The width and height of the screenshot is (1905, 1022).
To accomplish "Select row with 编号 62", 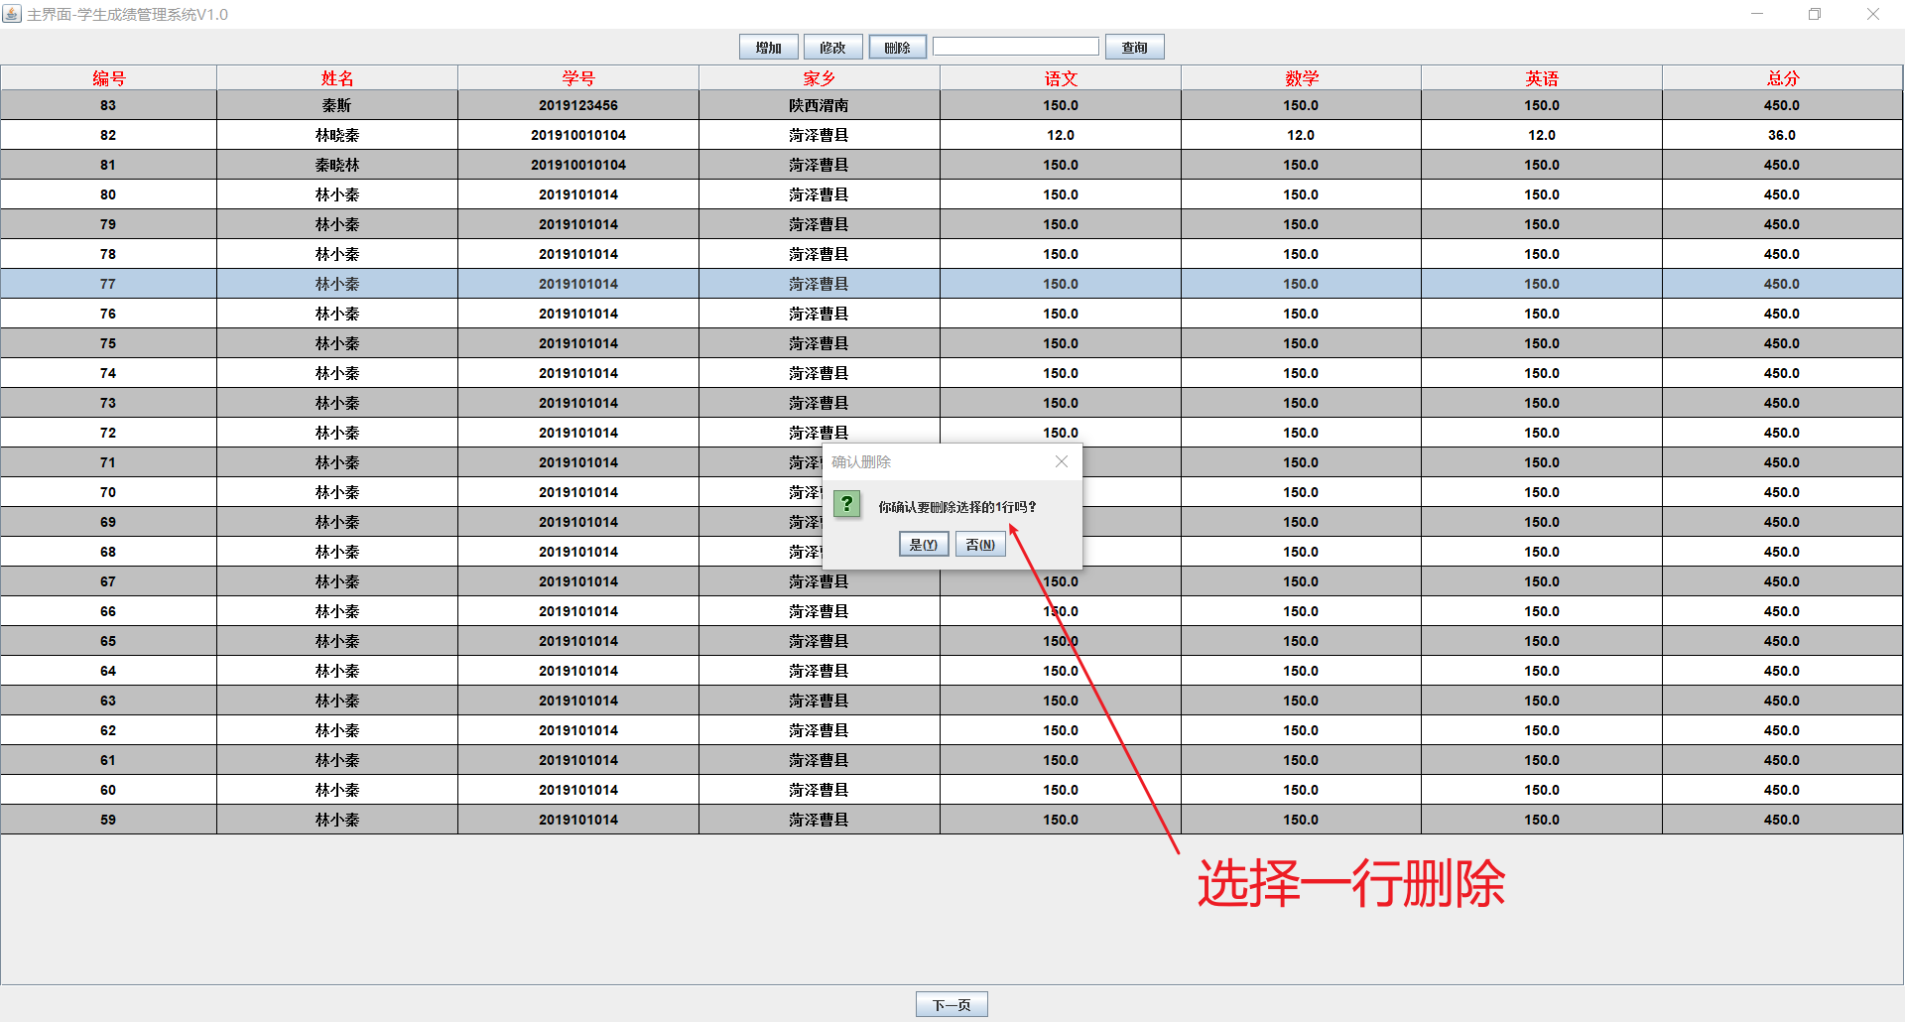I will click(x=952, y=730).
